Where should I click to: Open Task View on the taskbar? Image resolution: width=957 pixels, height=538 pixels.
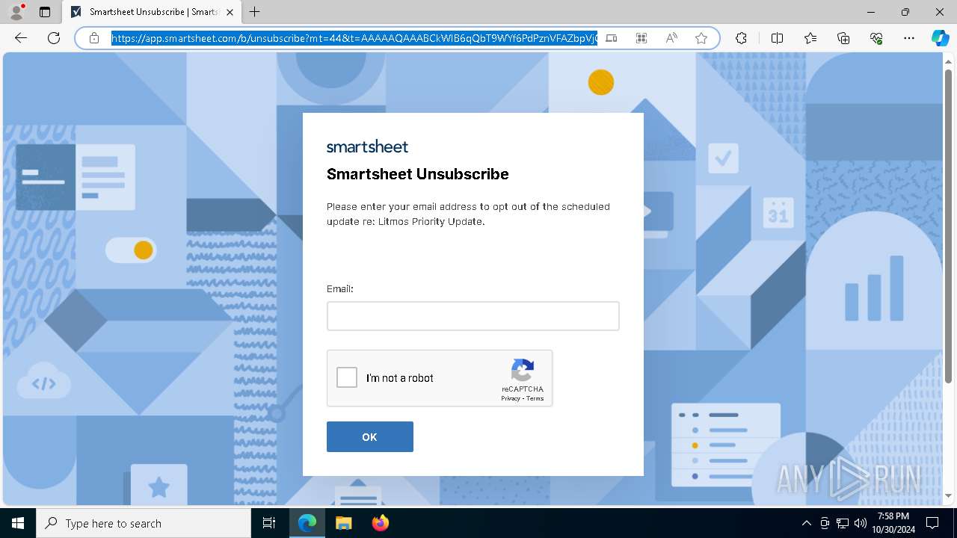pyautogui.click(x=269, y=523)
